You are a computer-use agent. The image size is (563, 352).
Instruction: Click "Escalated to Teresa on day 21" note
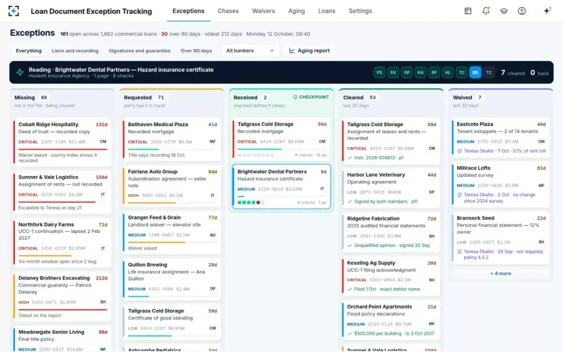point(50,207)
